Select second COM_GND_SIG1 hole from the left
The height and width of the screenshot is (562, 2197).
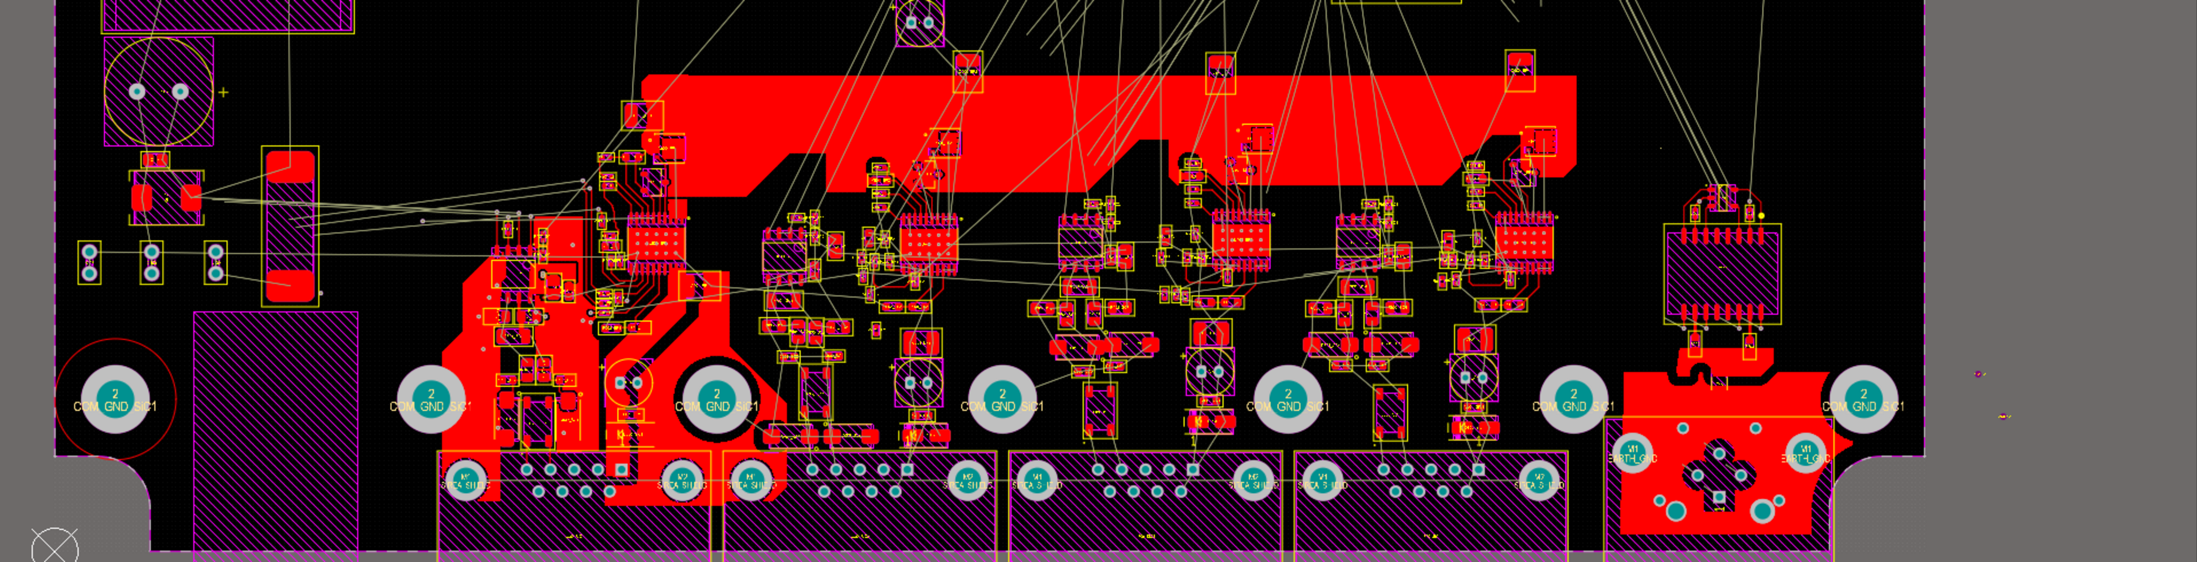(431, 400)
